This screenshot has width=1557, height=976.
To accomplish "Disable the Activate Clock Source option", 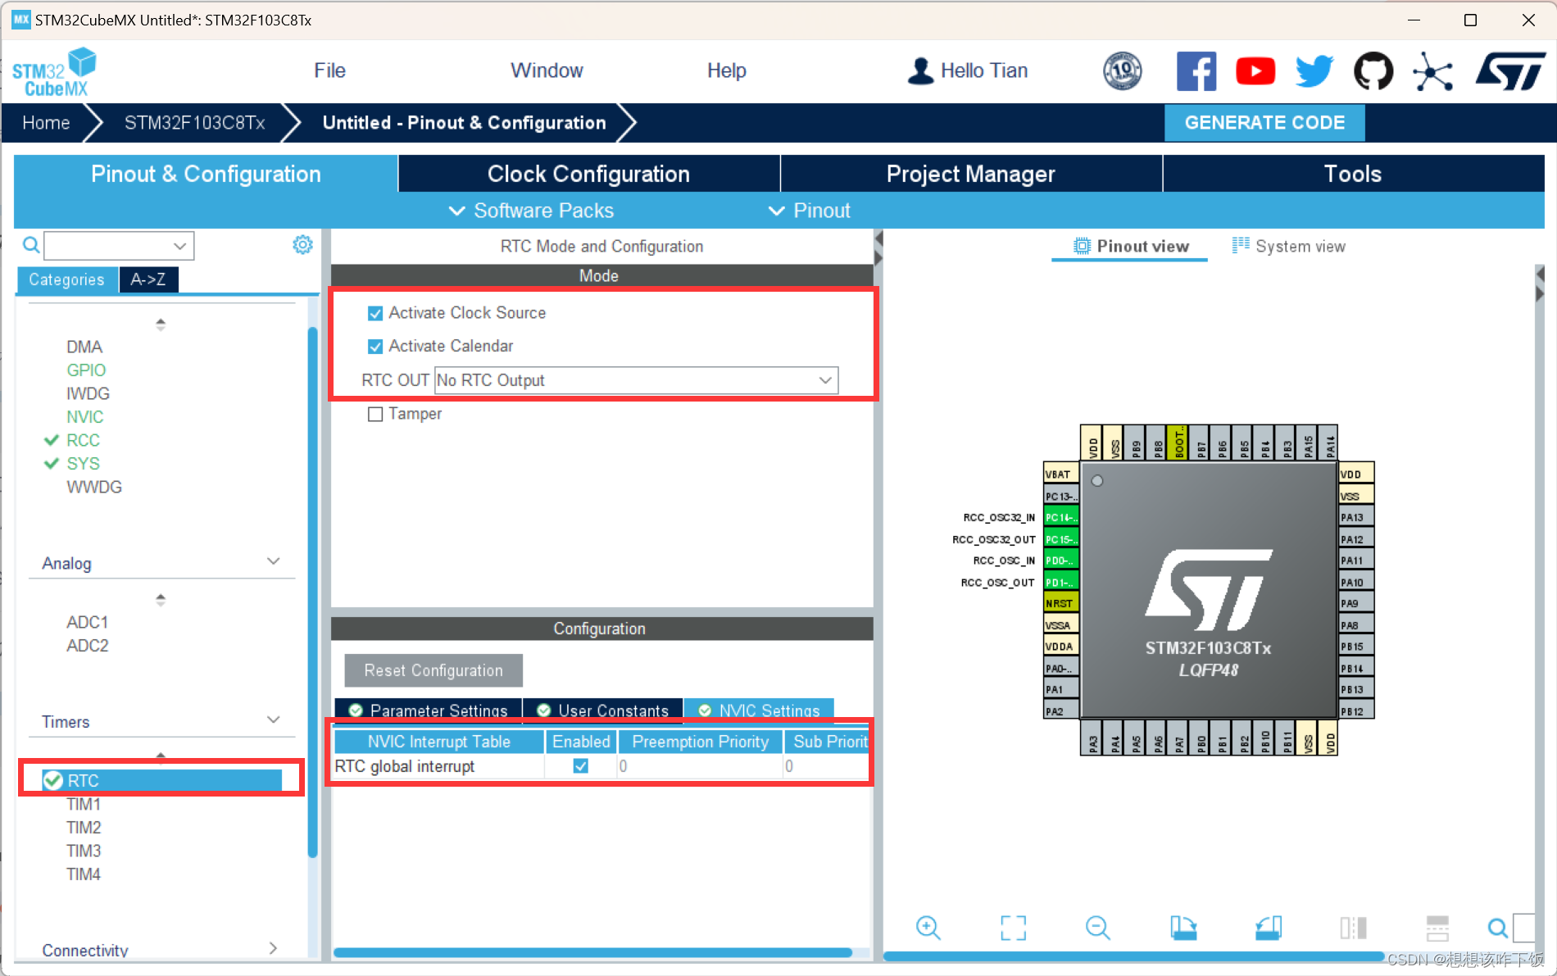I will coord(375,312).
